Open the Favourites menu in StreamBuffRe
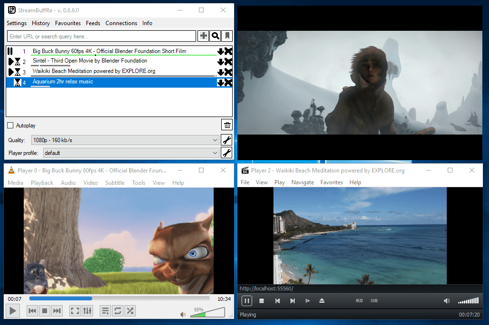Viewport: 489px width, 325px height. click(68, 23)
